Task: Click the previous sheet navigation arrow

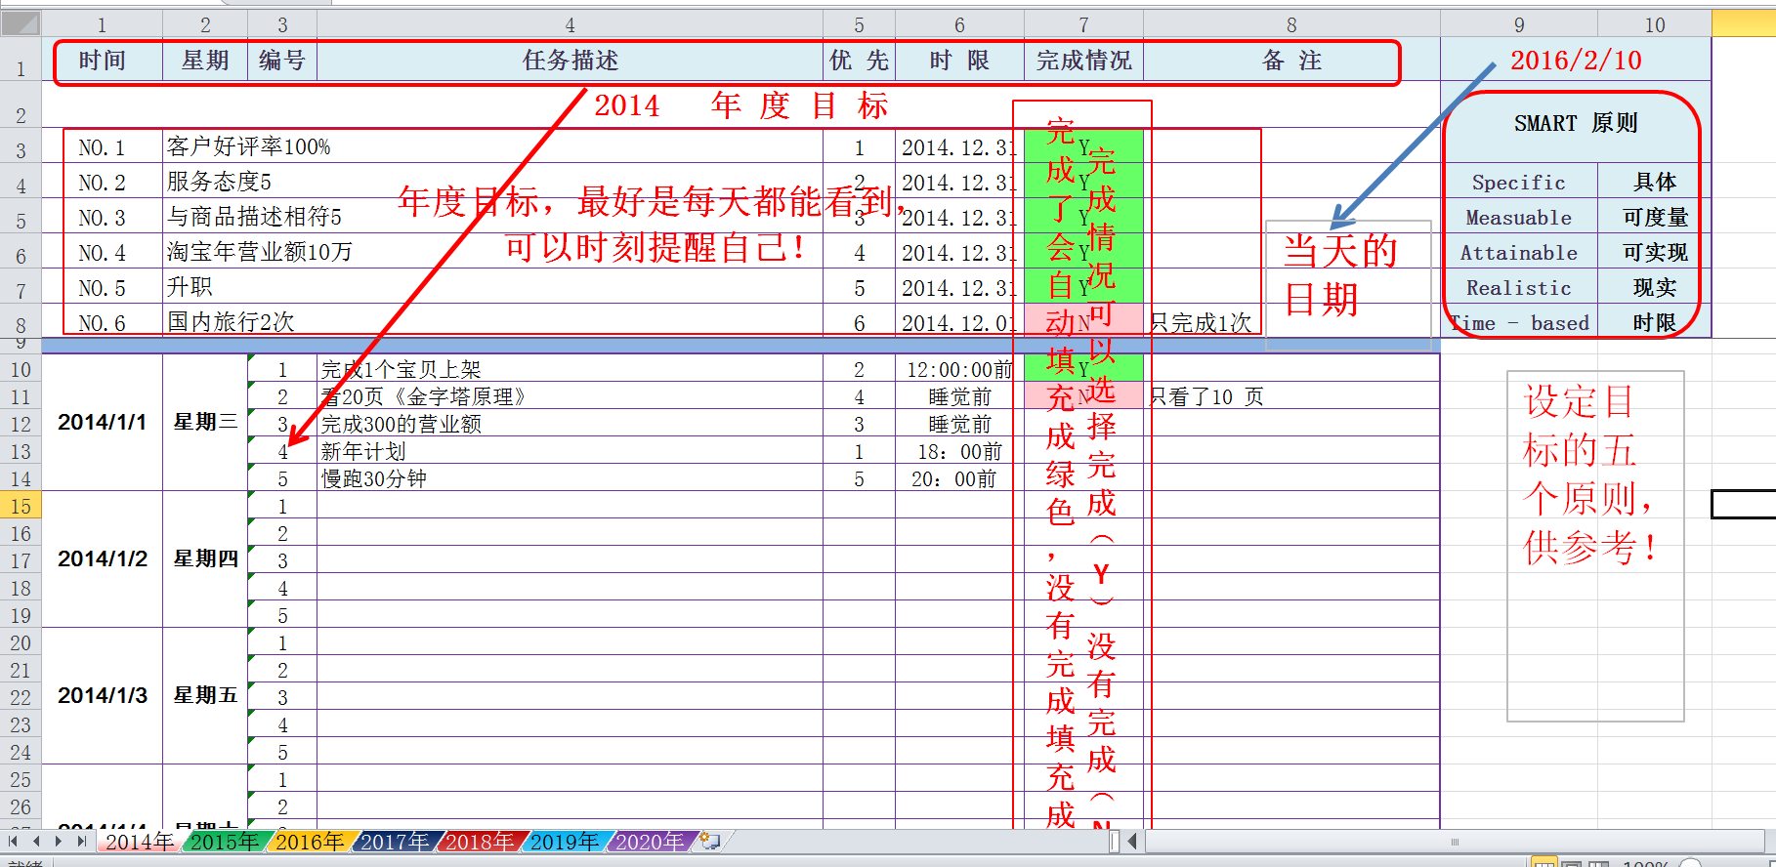Action: click(x=36, y=841)
